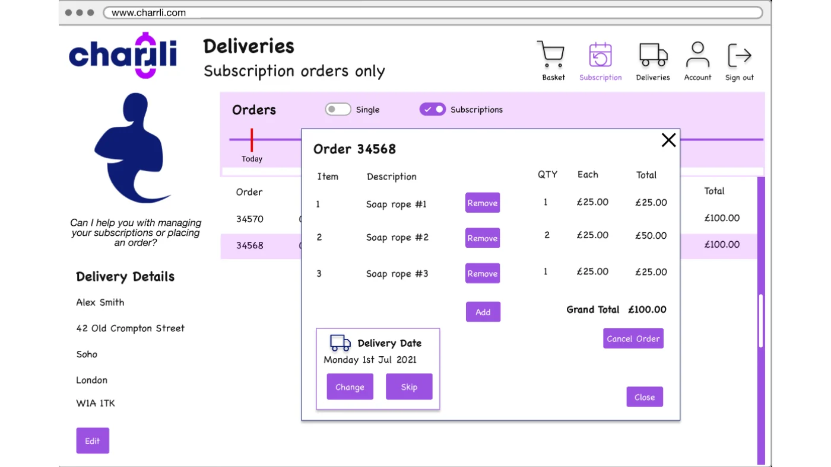Click the Monday 1st Jul 2021 date text
This screenshot has height=467, width=831.
coord(370,360)
